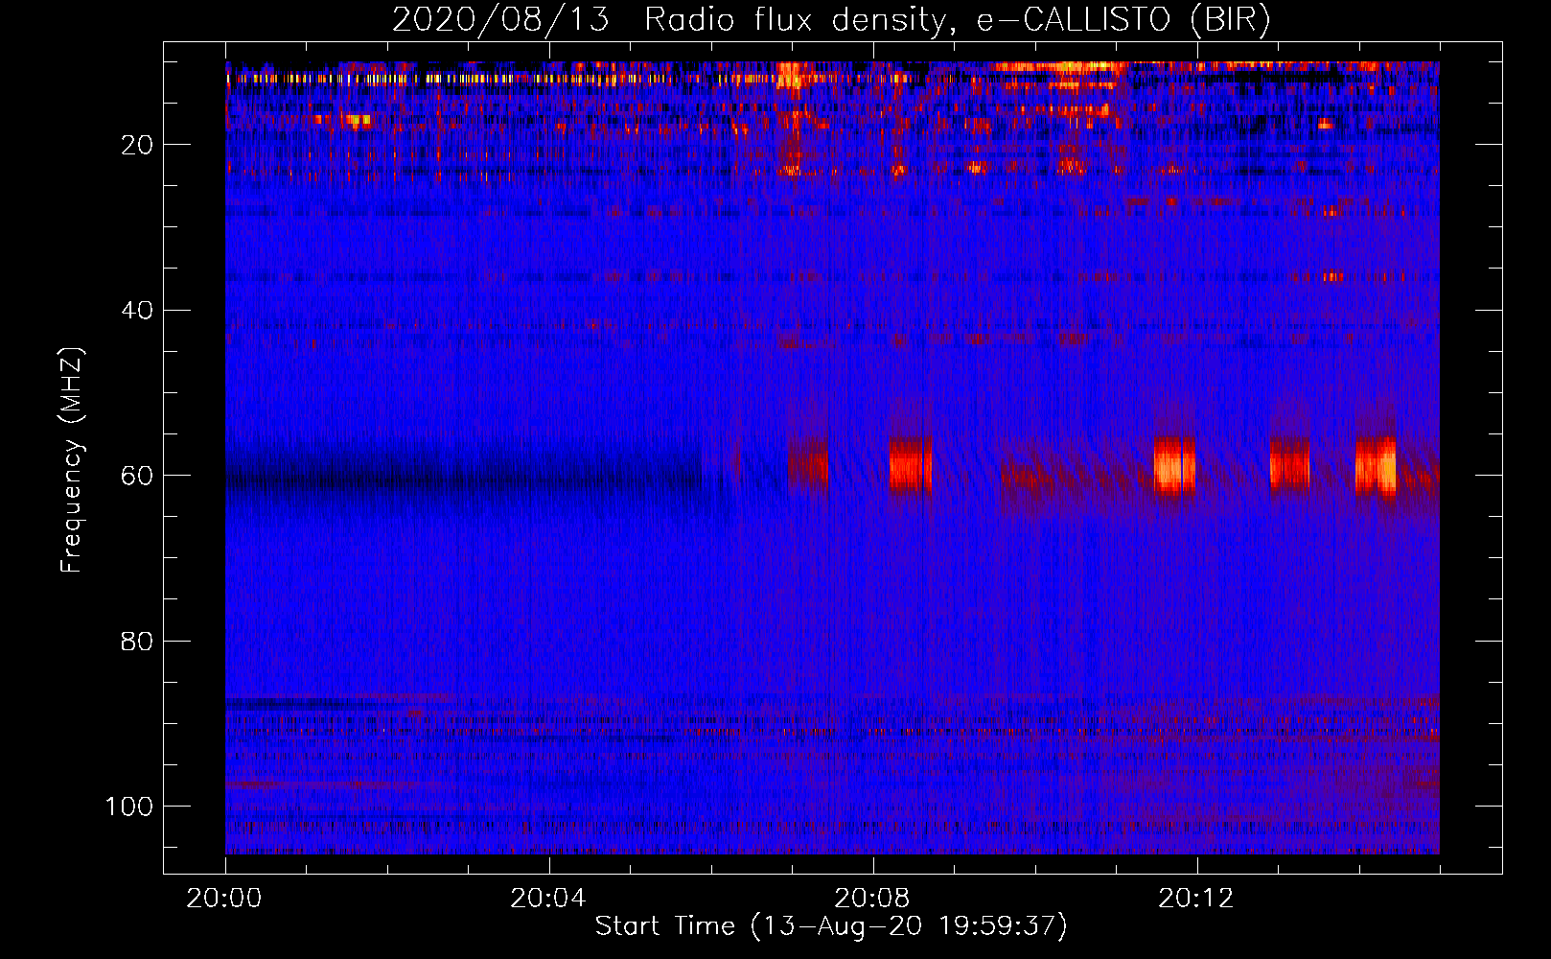Click the "40" frequency tick label
The height and width of the screenshot is (959, 1551).
tap(137, 311)
